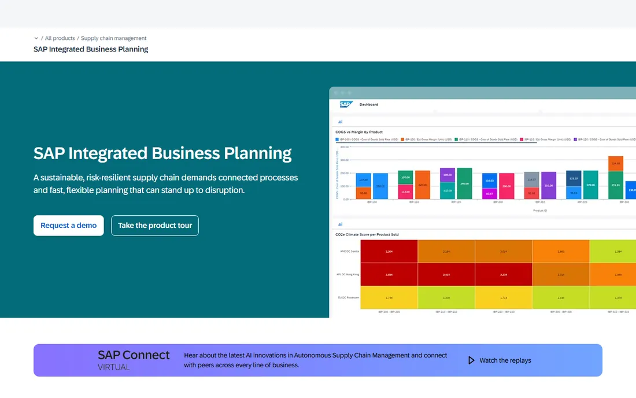Click the CO2e Climate Score per Product Sold title

point(367,234)
